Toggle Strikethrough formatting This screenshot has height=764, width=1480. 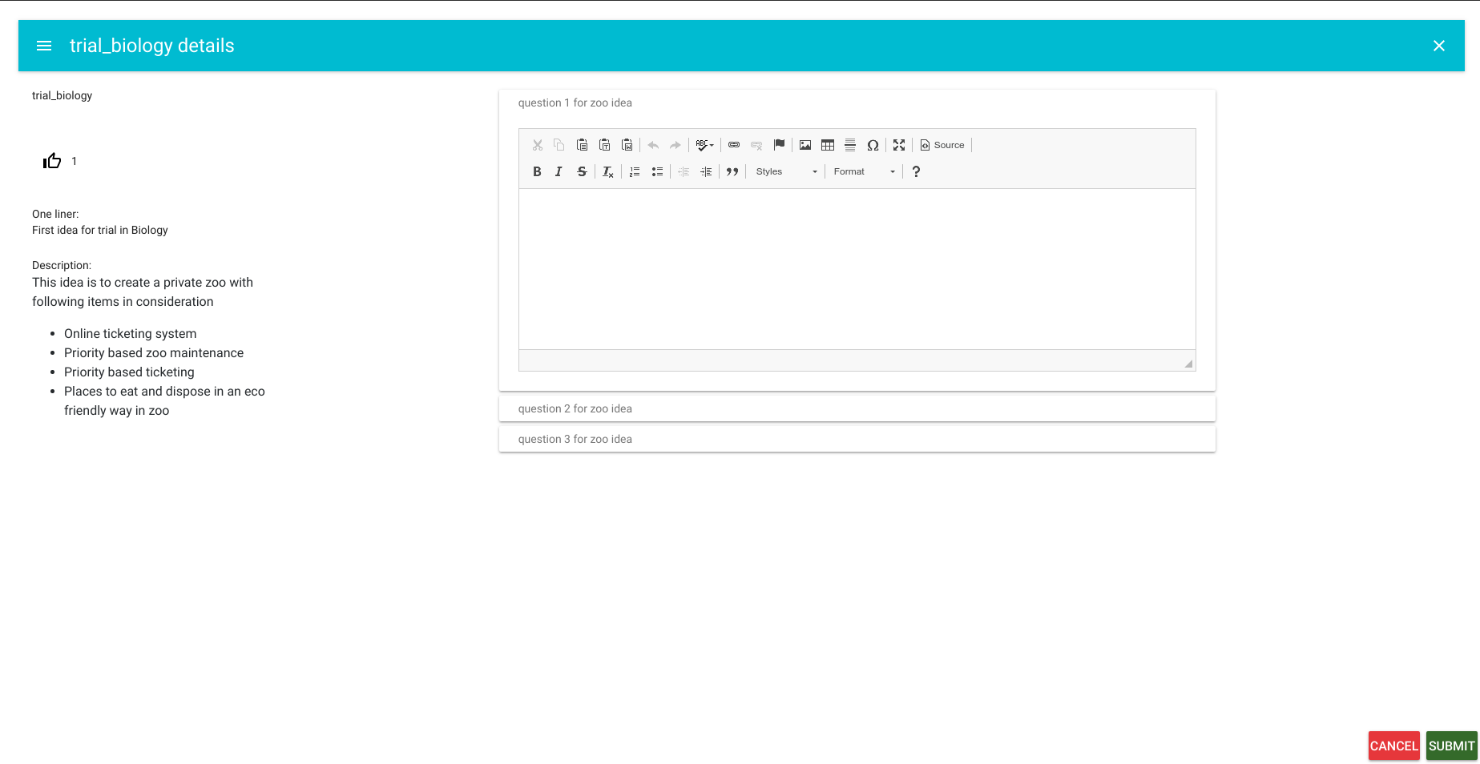click(x=582, y=171)
